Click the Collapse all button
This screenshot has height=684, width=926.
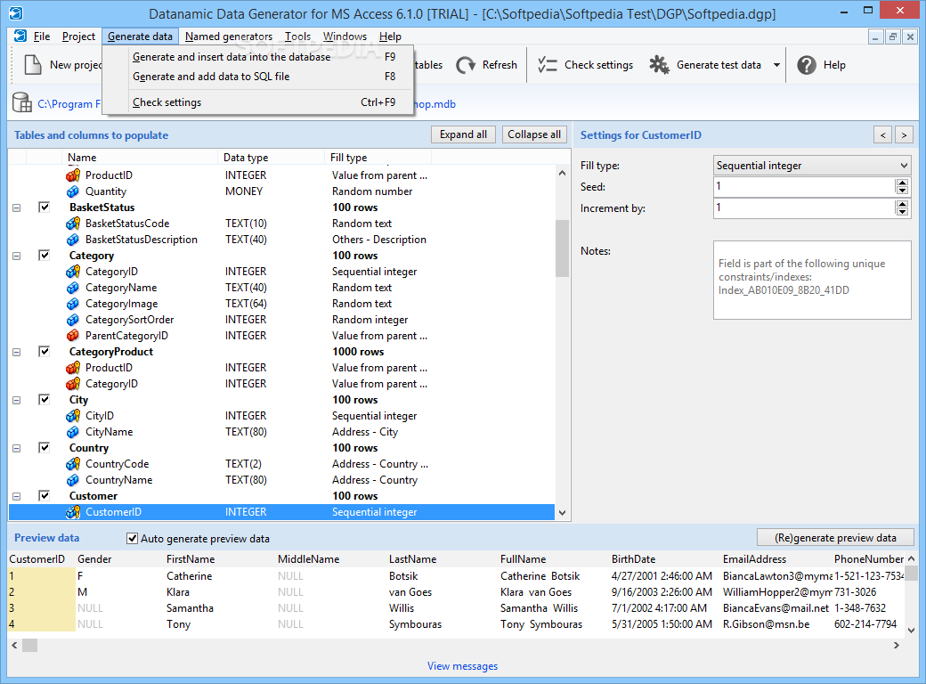(x=534, y=134)
